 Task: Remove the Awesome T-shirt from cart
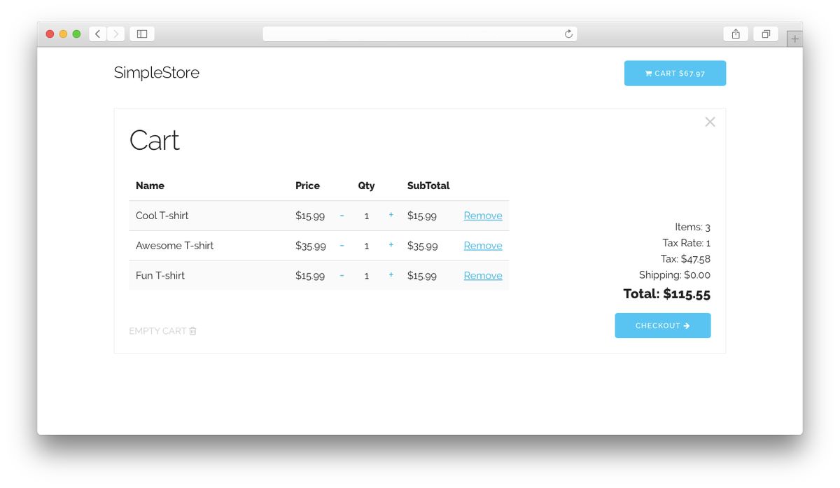482,246
